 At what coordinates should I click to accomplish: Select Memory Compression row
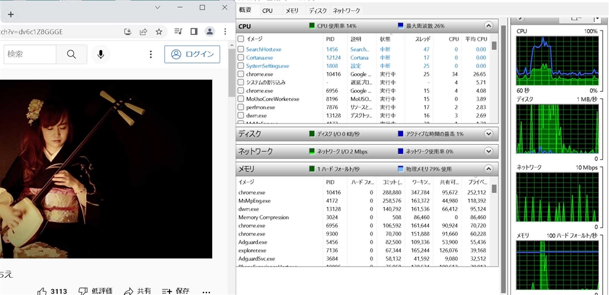click(x=363, y=217)
